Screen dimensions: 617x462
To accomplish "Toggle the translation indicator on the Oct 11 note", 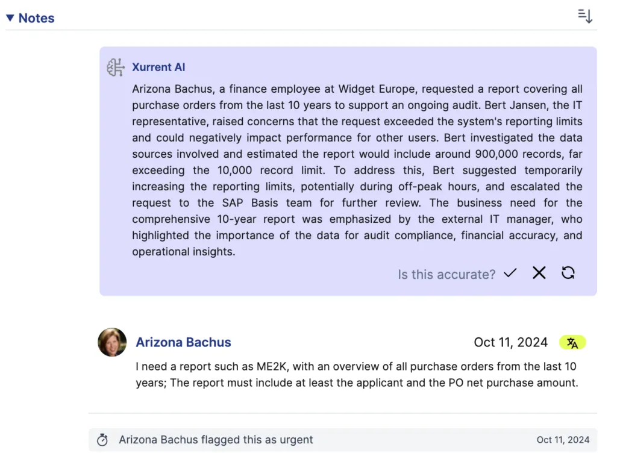I will pyautogui.click(x=572, y=342).
